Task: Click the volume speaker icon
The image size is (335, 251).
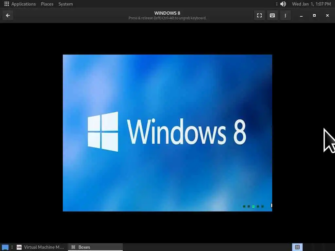Action: coord(283,4)
